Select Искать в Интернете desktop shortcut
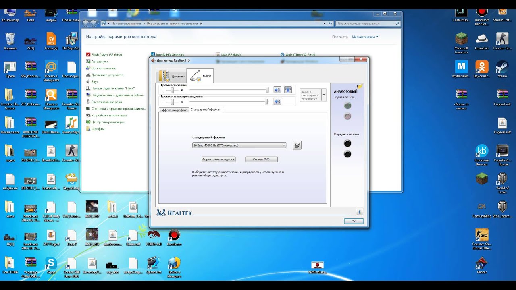This screenshot has width=516, height=290. [x=51, y=71]
